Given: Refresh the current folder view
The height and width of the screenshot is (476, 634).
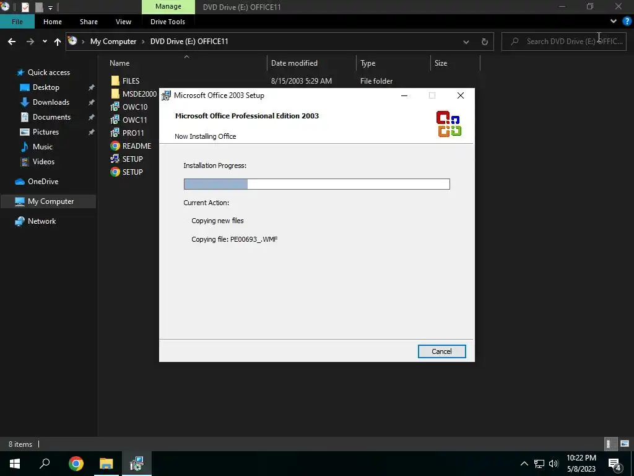Looking at the screenshot, I should coord(484,42).
